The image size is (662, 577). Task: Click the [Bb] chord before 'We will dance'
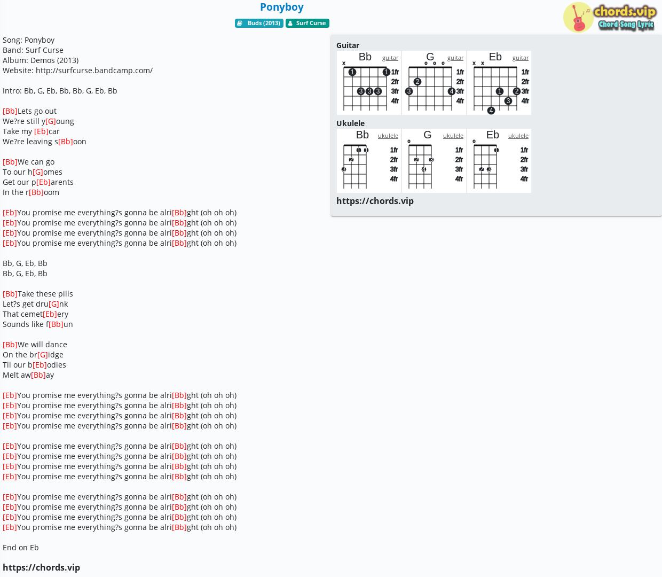[x=10, y=345]
